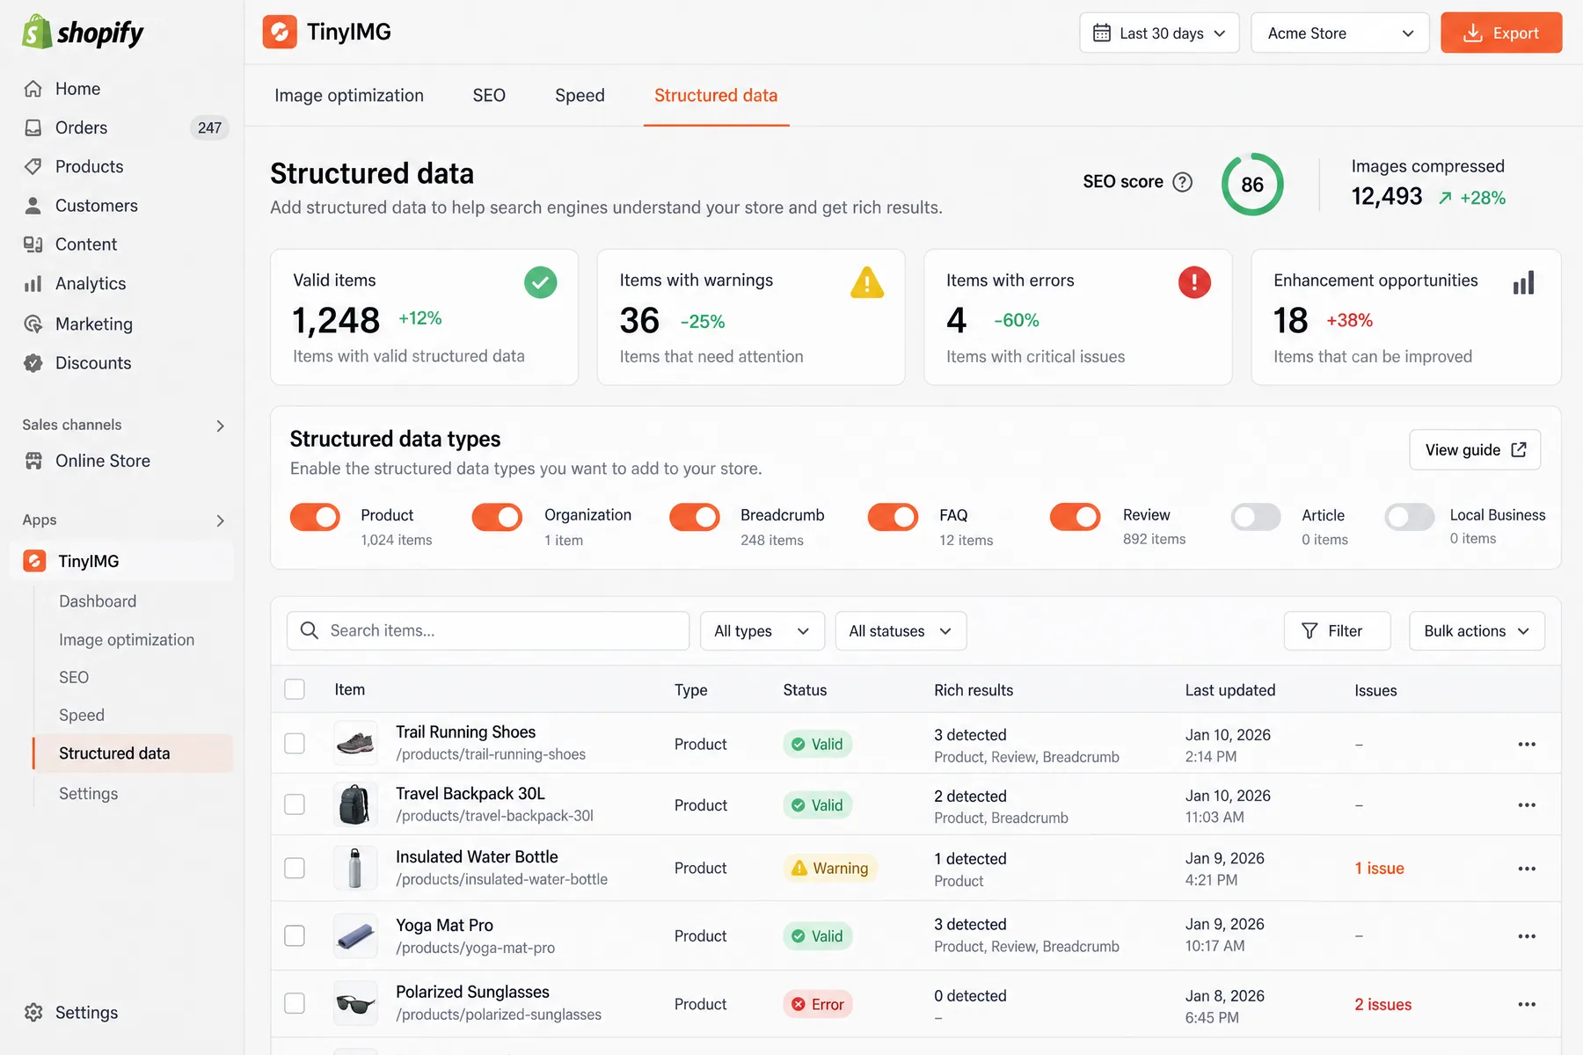Click the Products tag icon
This screenshot has height=1055, width=1583.
tap(33, 166)
